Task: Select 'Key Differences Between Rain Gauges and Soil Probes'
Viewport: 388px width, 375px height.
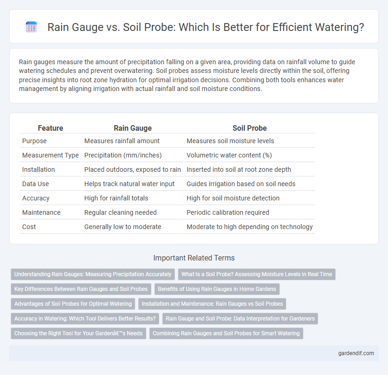Action: (x=81, y=289)
